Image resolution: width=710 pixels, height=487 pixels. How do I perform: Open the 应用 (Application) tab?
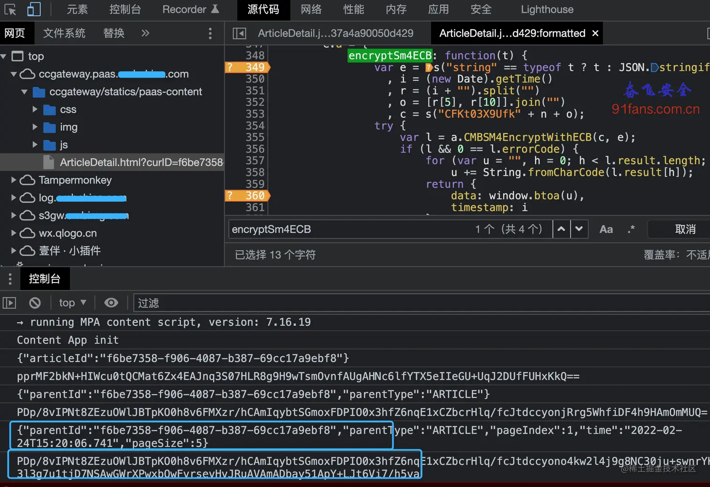click(439, 9)
